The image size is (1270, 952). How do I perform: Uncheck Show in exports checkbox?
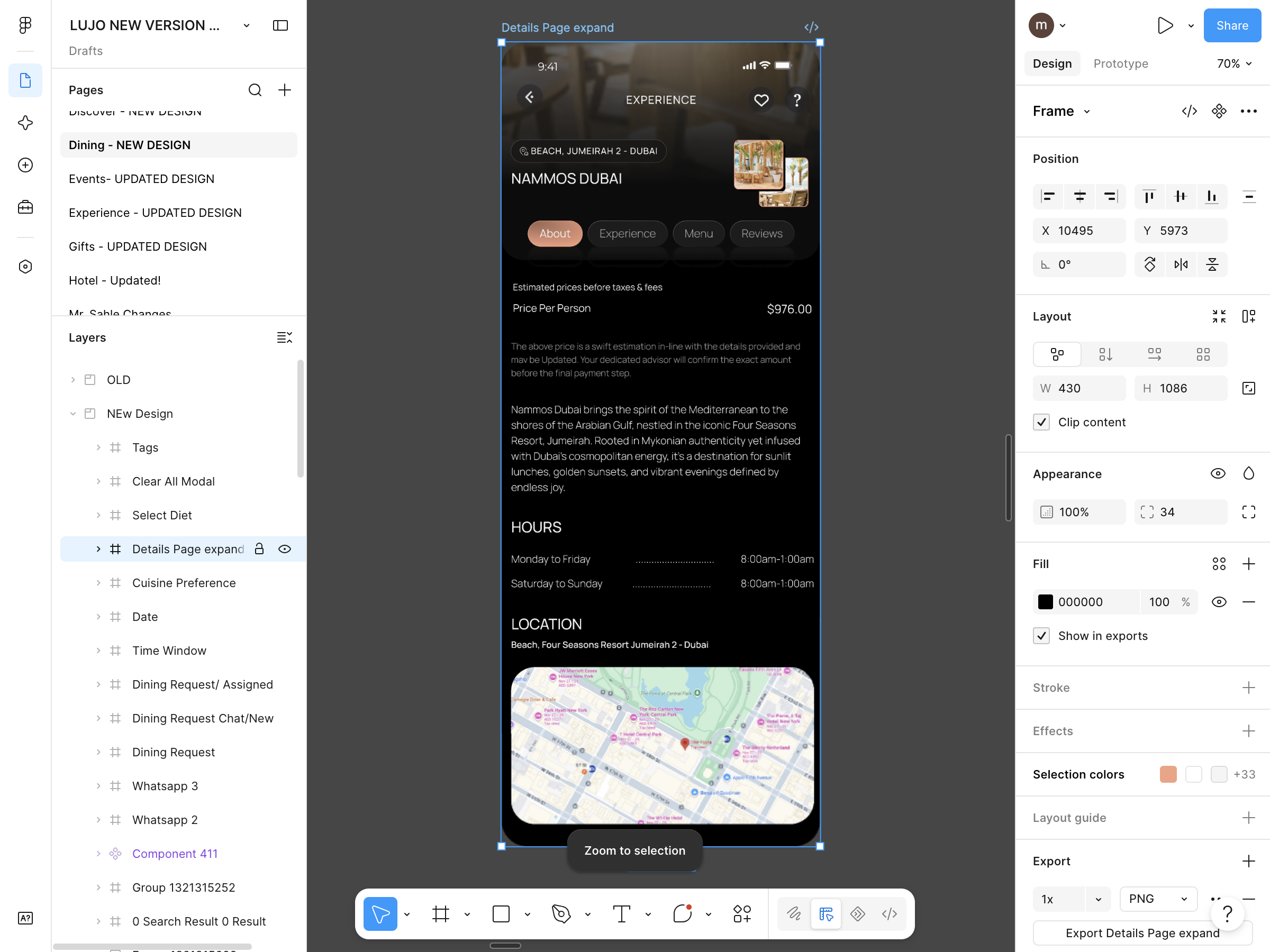[1041, 636]
